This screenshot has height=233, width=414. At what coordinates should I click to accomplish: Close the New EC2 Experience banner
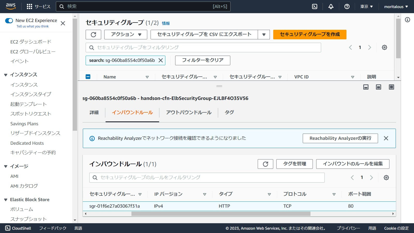pos(63,23)
